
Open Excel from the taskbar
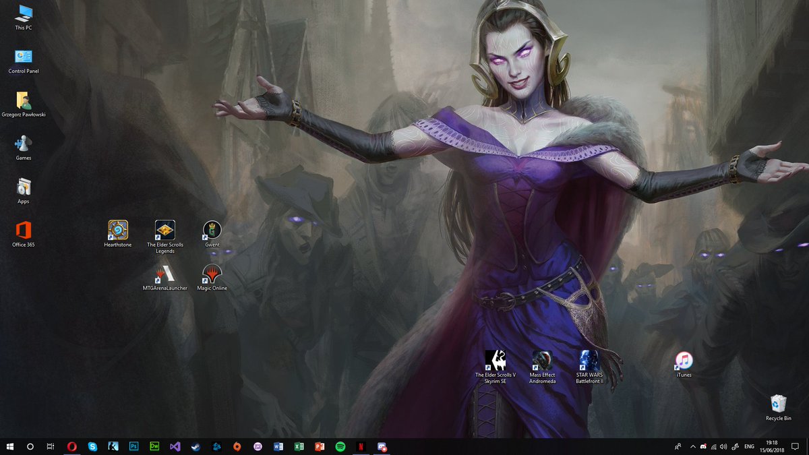[299, 446]
